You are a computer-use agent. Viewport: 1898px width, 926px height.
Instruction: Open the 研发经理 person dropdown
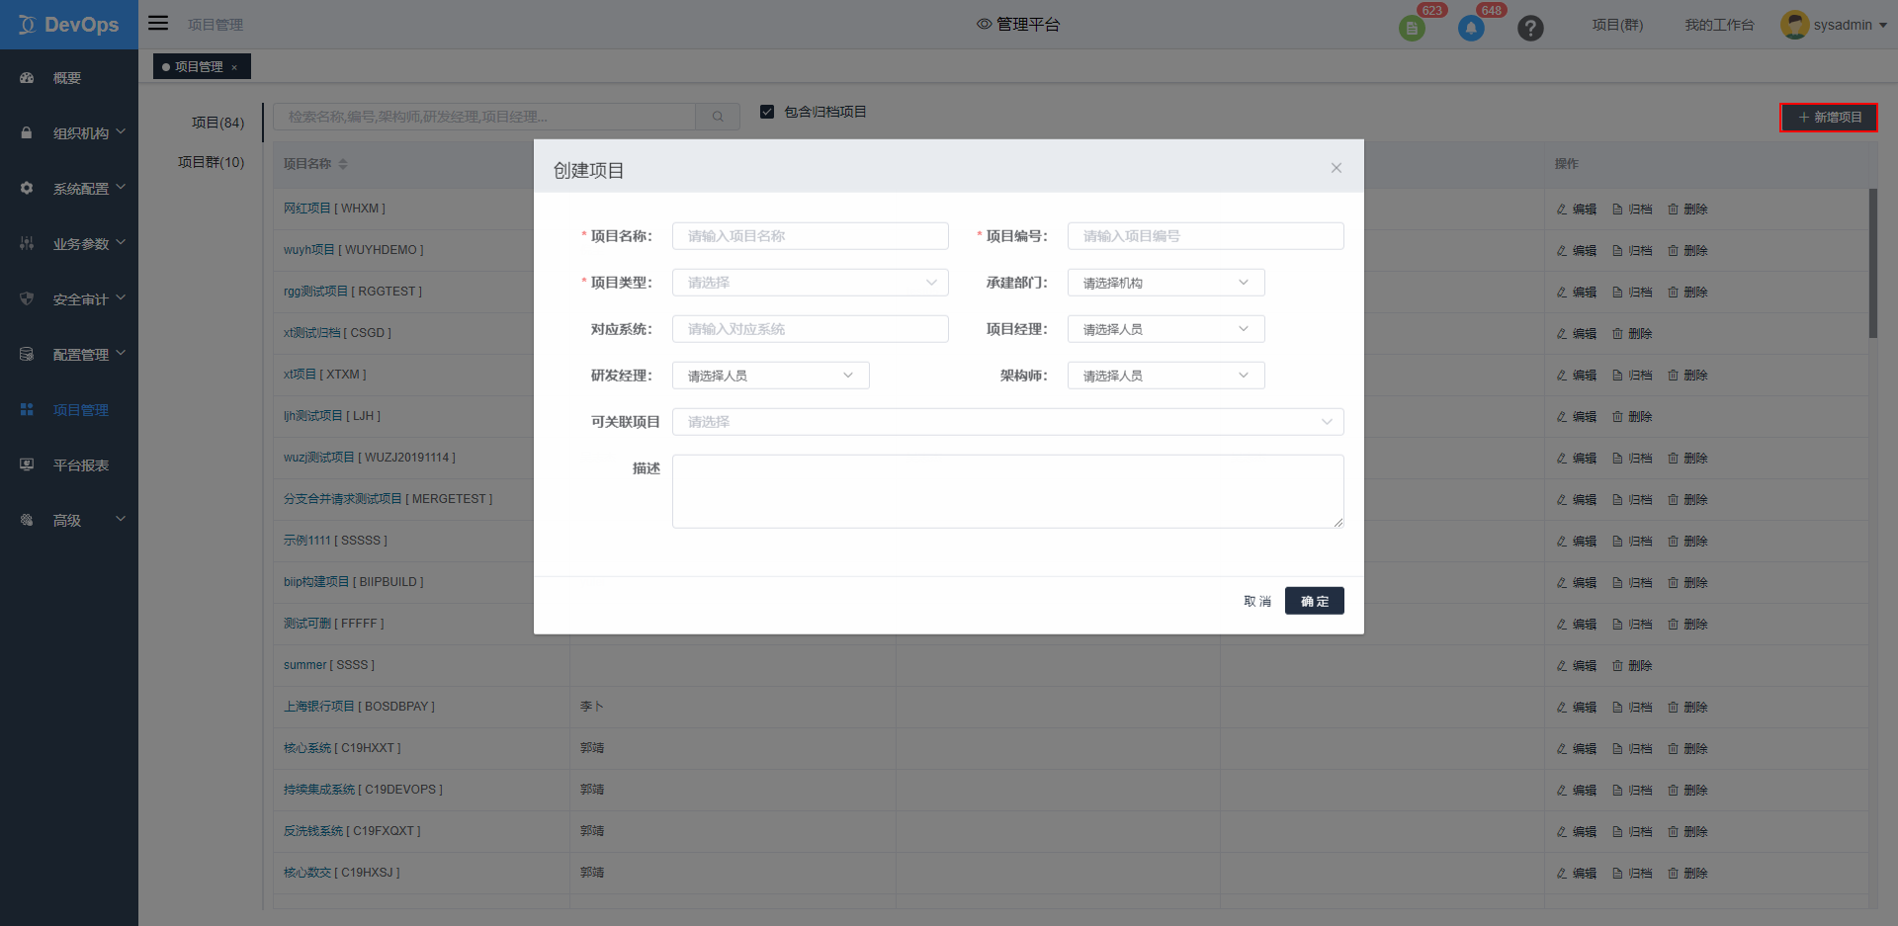(771, 376)
